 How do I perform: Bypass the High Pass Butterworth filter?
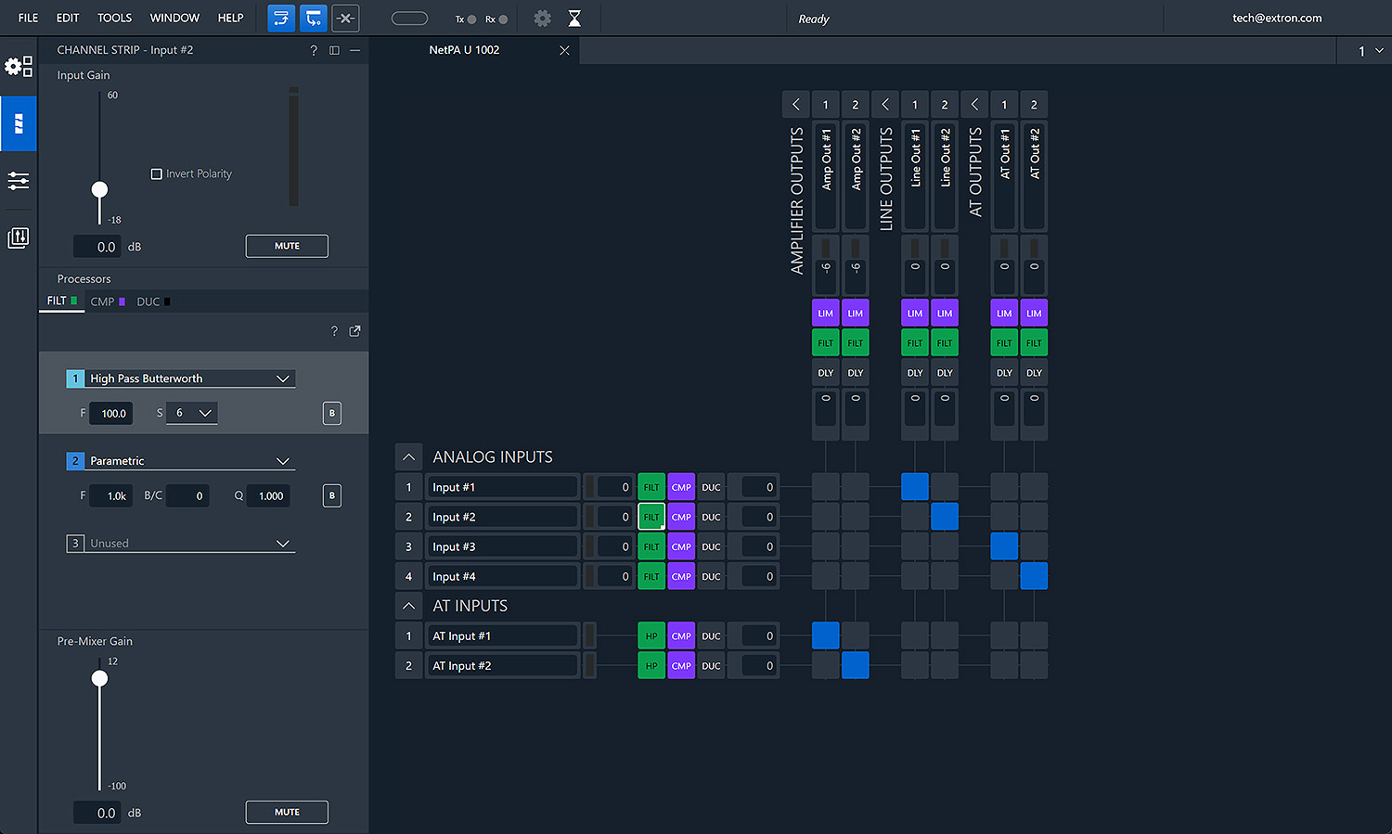332,414
